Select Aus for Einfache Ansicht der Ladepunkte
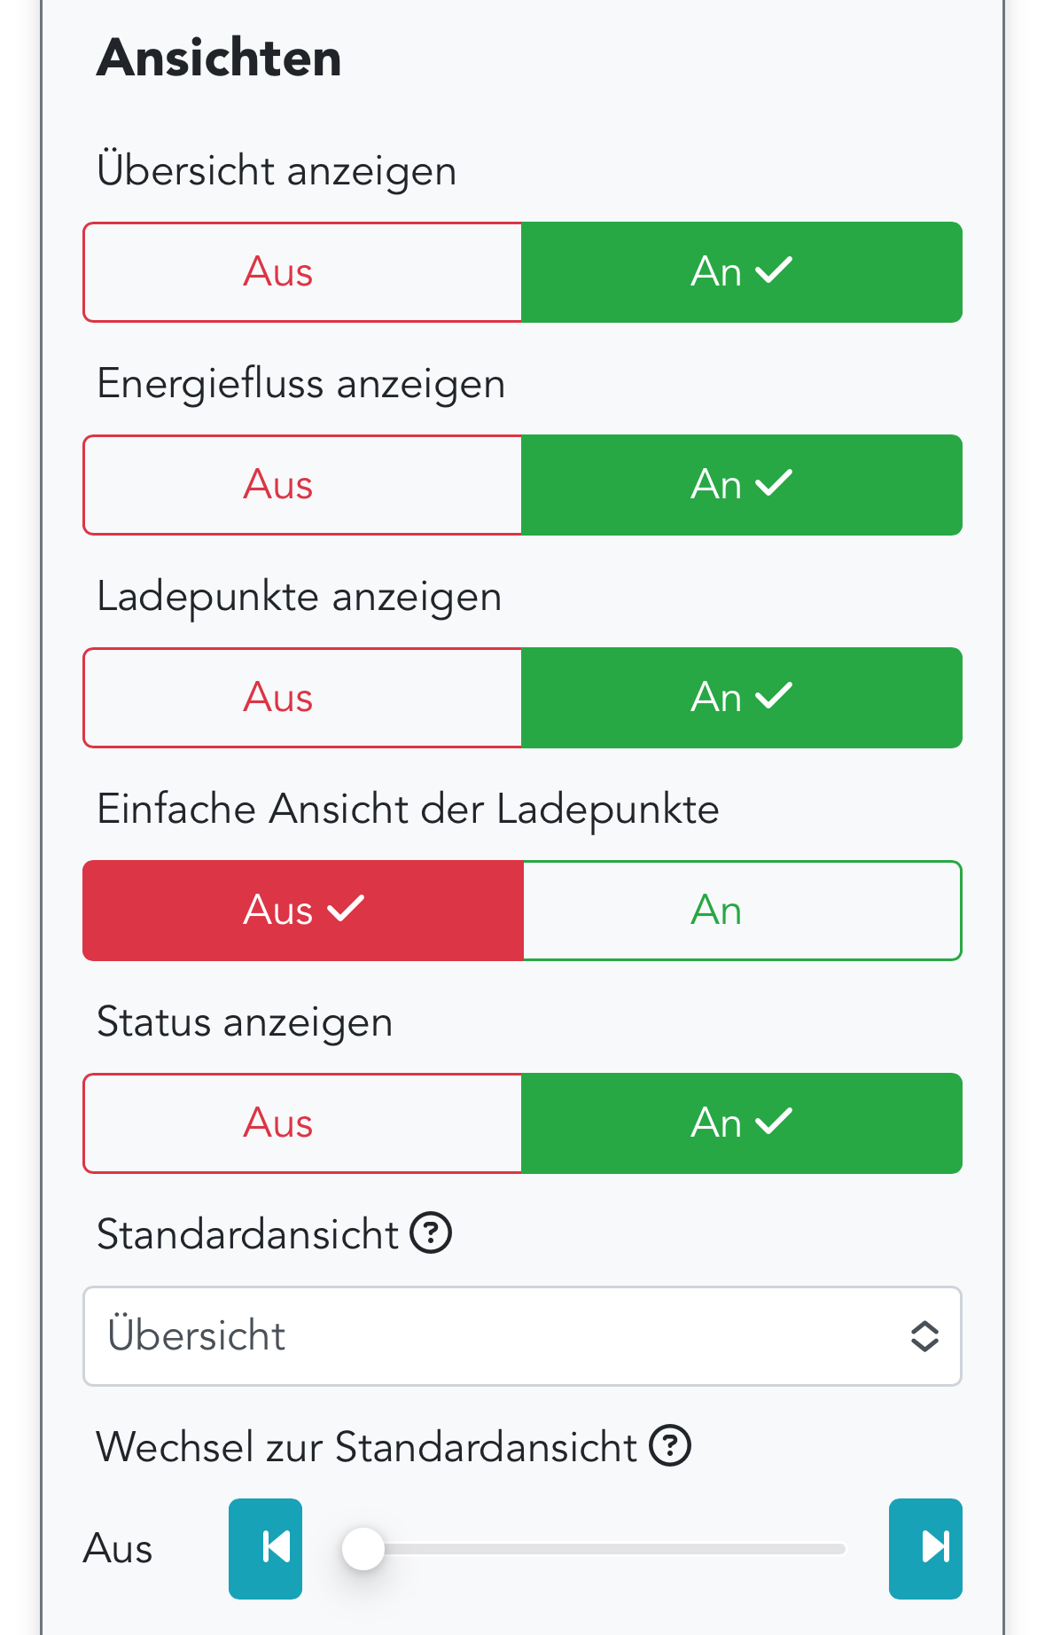 [x=302, y=911]
